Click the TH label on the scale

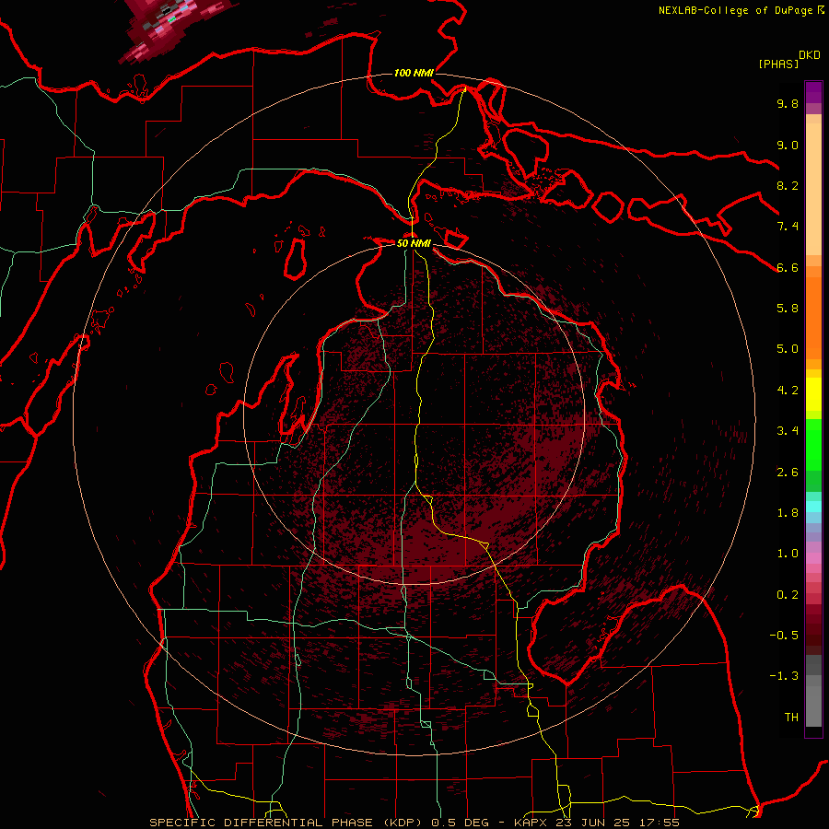tap(791, 718)
